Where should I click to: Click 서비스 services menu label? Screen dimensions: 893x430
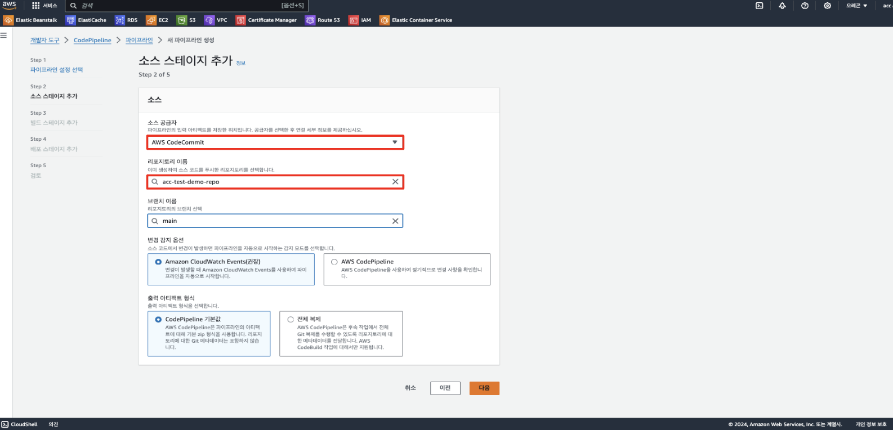(50, 6)
